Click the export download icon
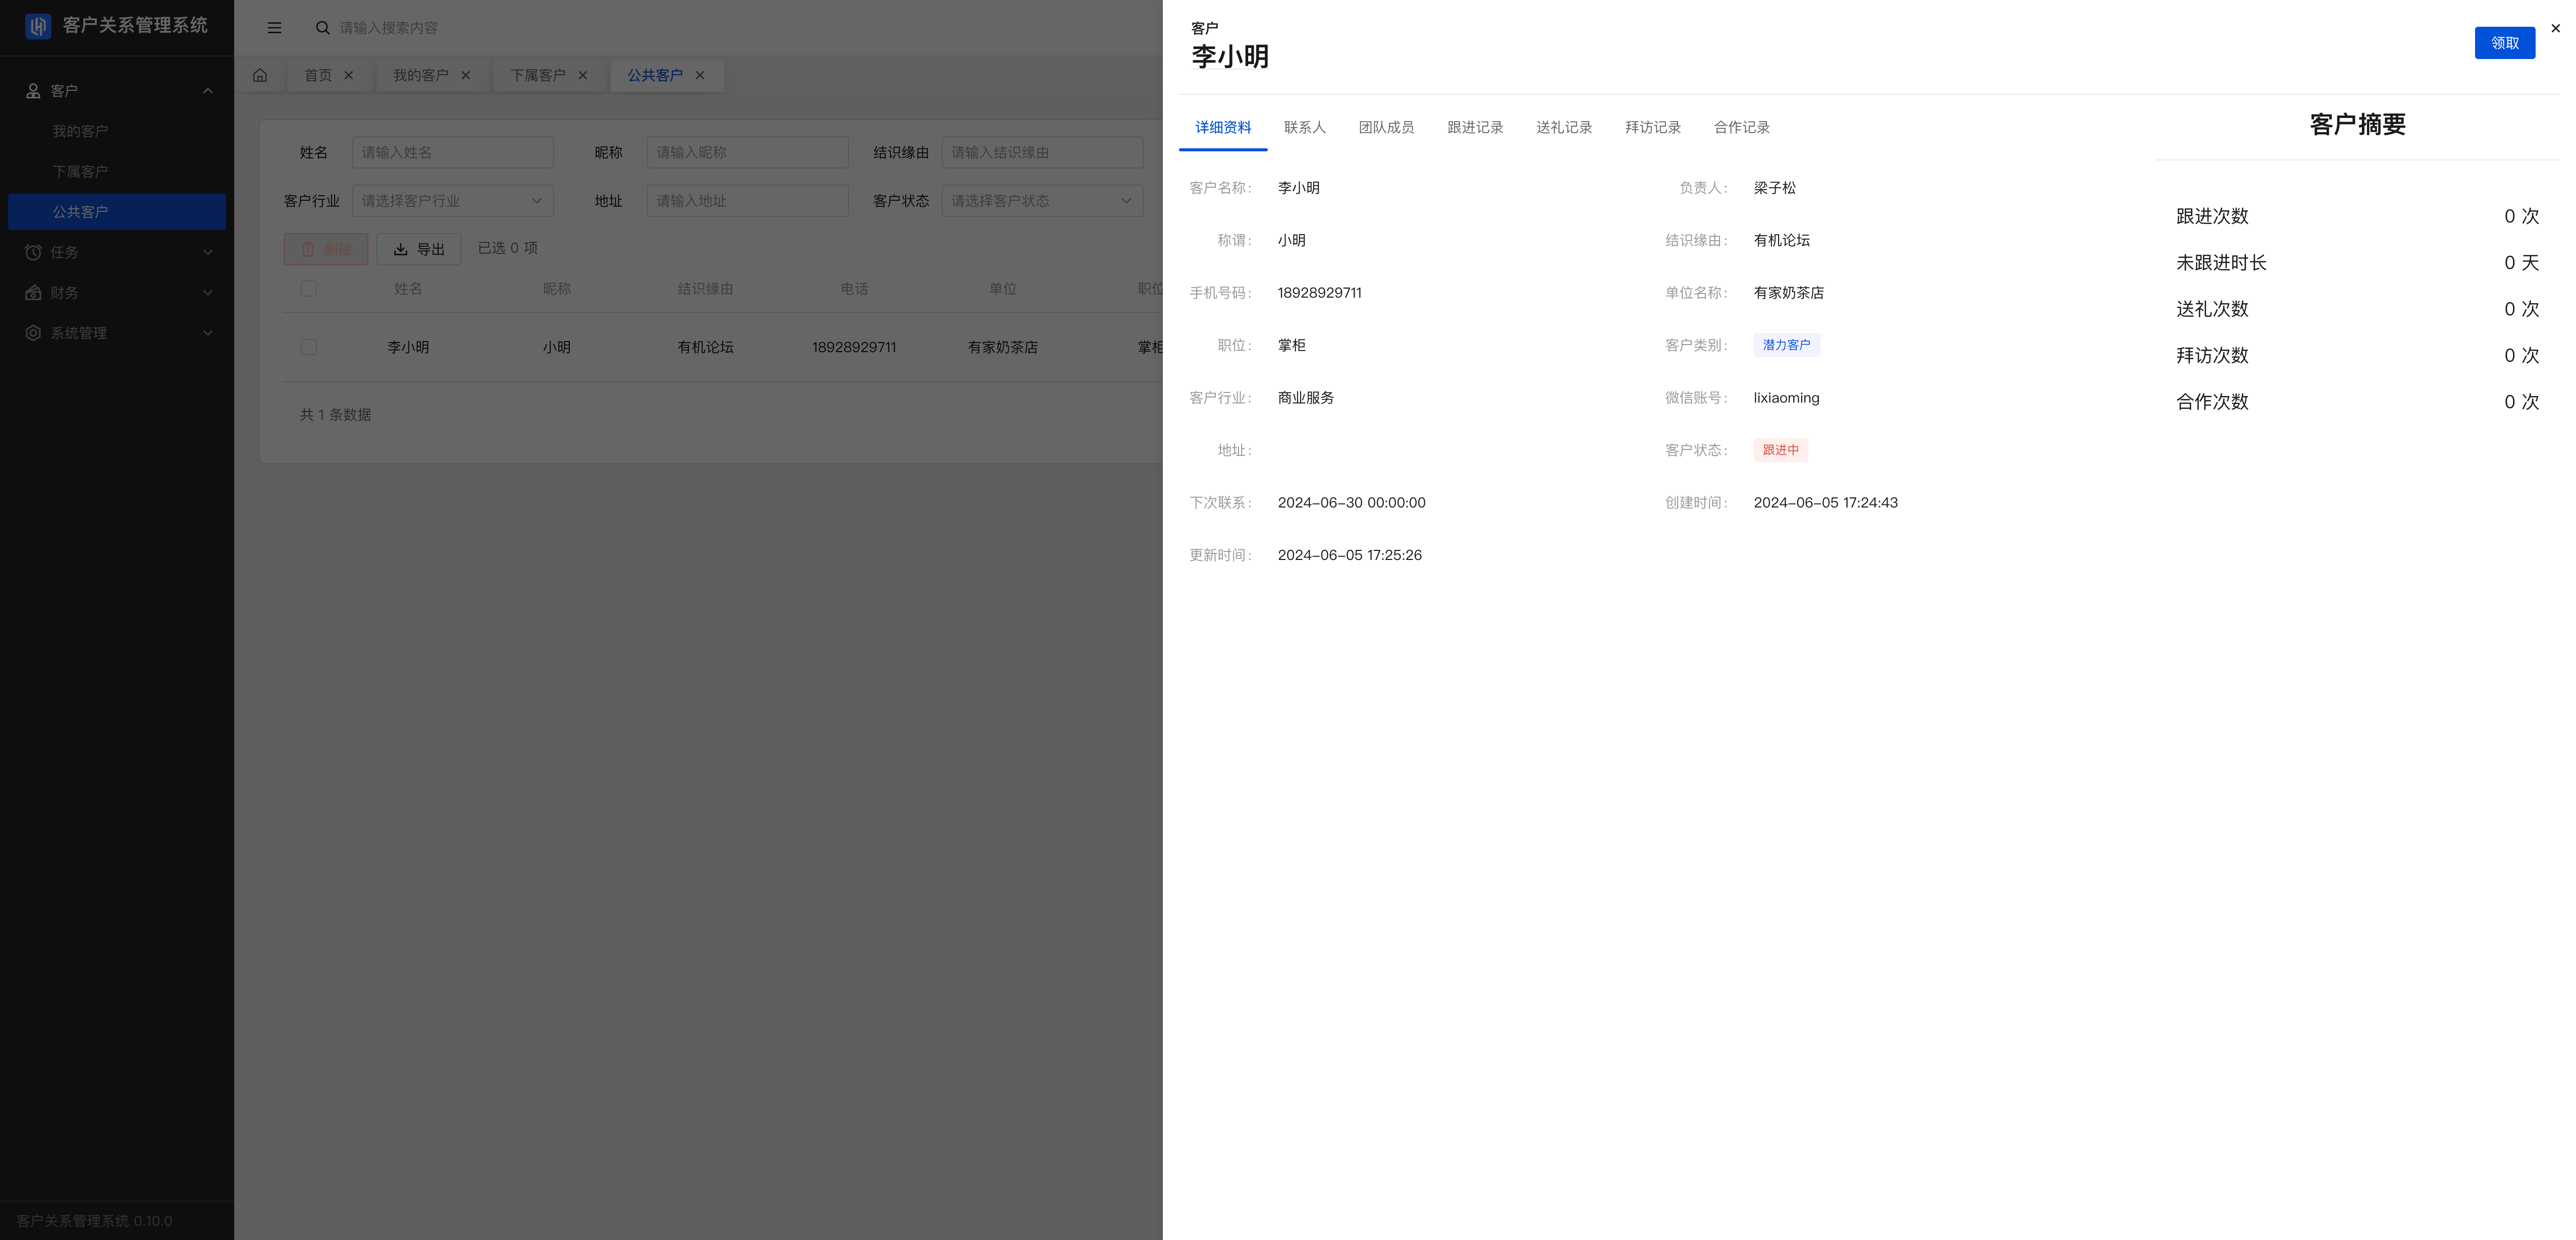This screenshot has width=2576, height=1240. [400, 250]
